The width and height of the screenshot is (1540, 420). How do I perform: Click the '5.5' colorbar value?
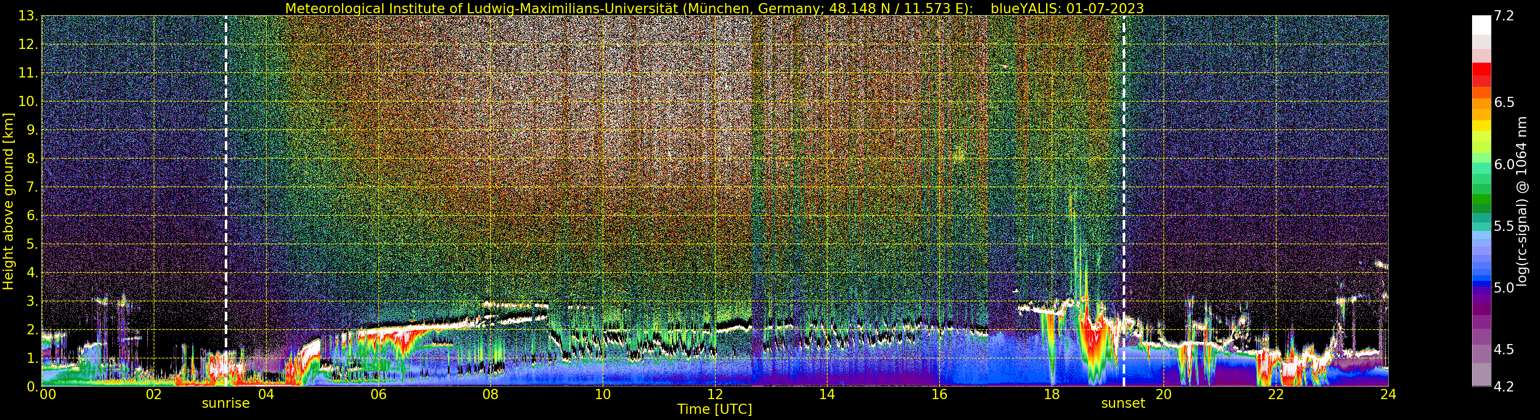[1504, 226]
